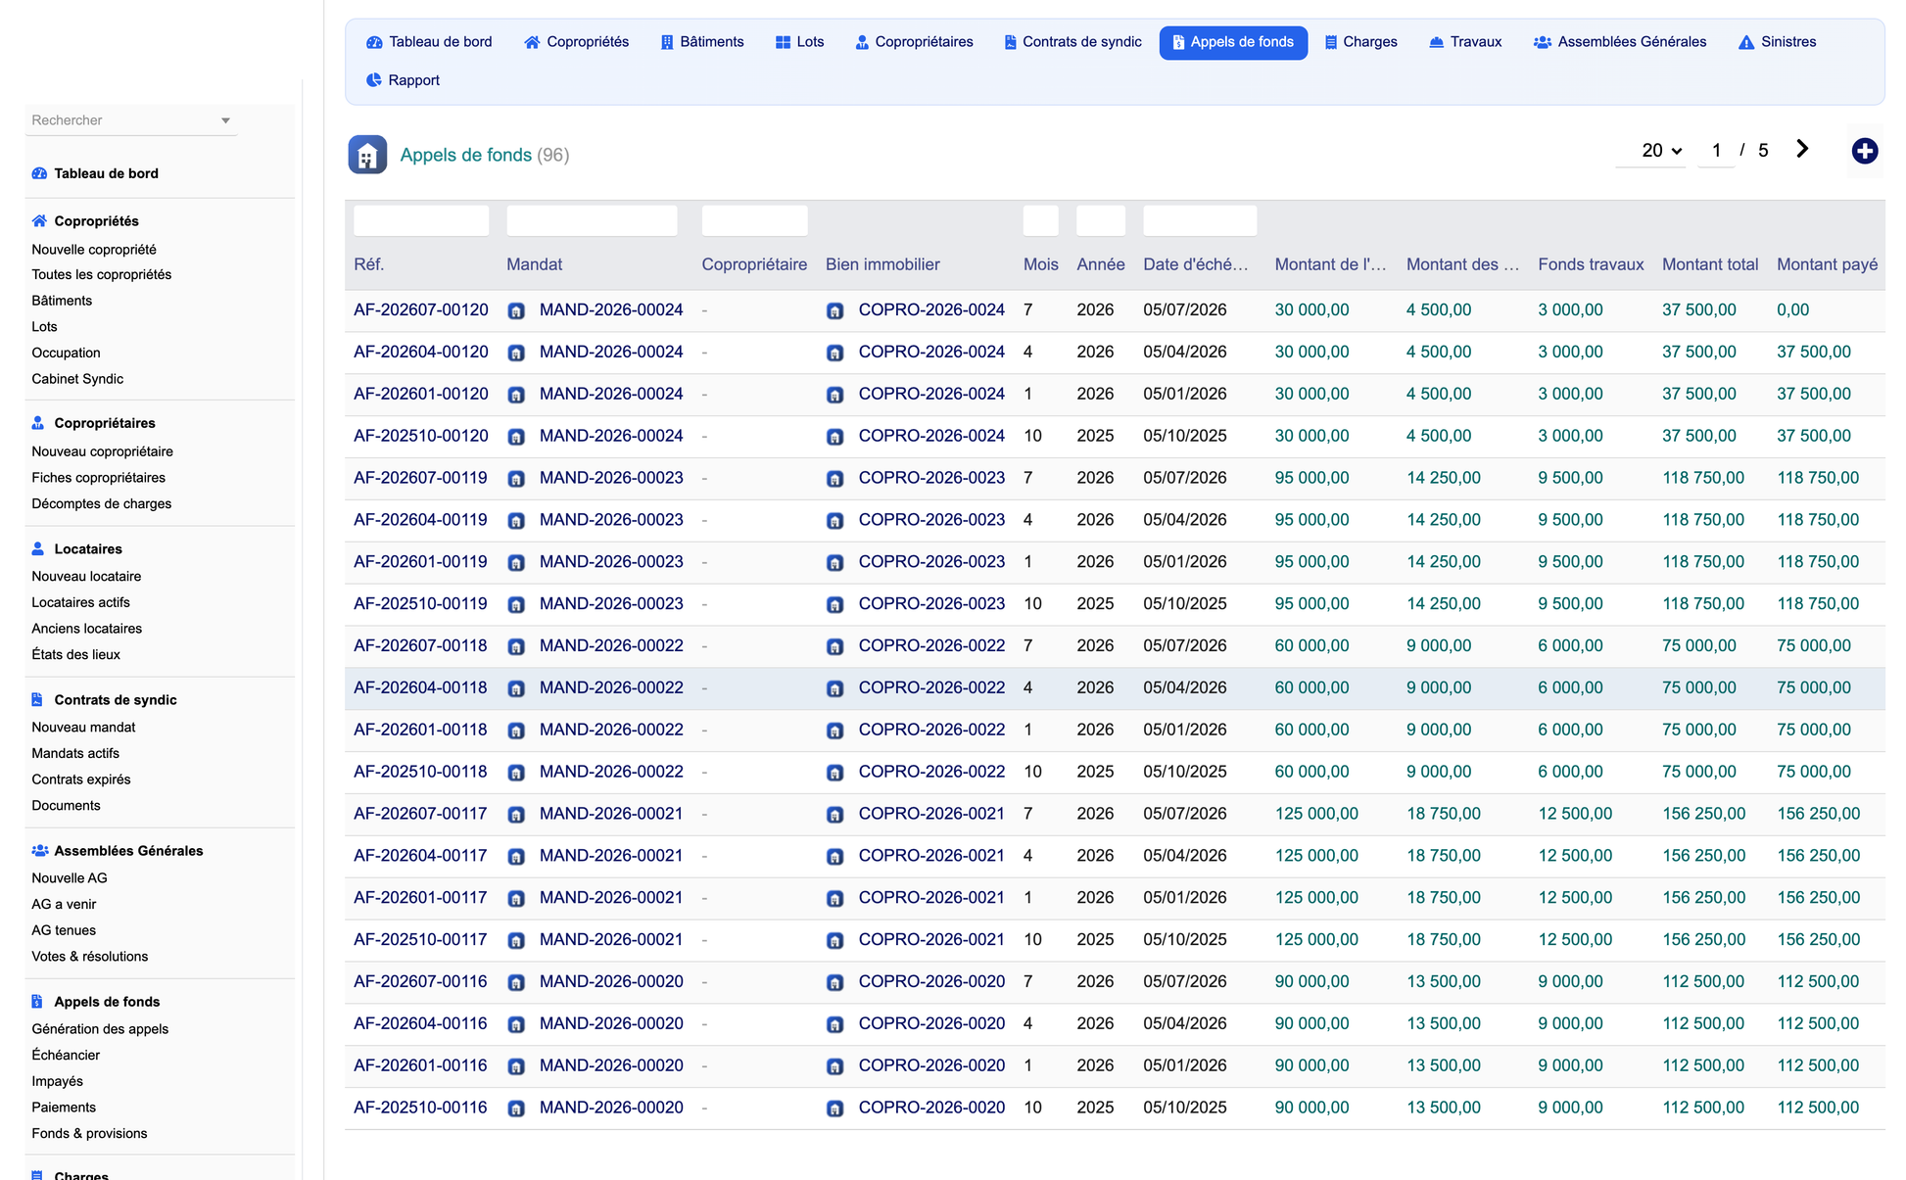Click the Sinistres warning triangle icon

click(x=1746, y=42)
